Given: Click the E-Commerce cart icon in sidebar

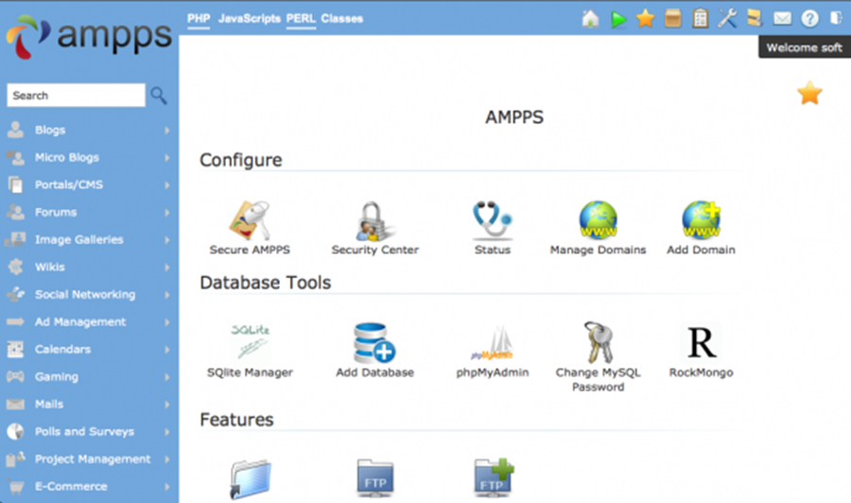Looking at the screenshot, I should point(16,487).
